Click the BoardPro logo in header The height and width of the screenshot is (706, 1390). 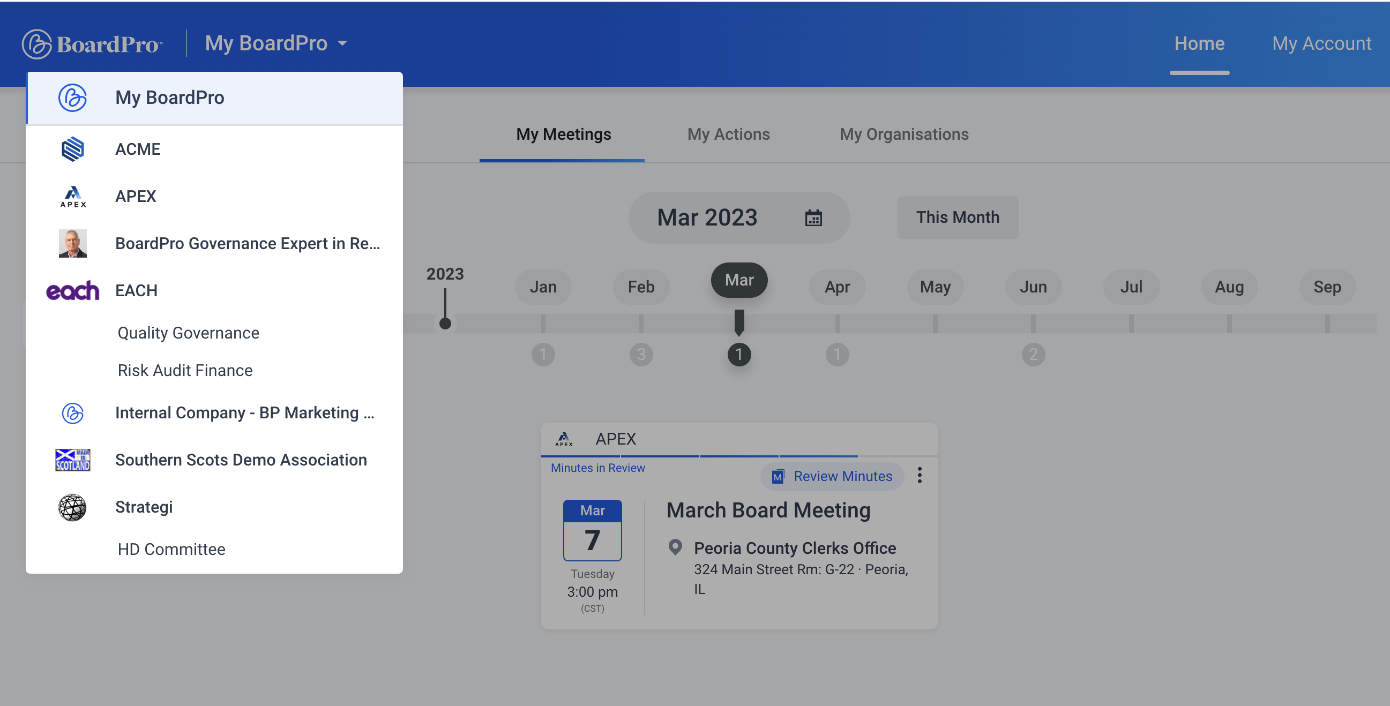(92, 44)
